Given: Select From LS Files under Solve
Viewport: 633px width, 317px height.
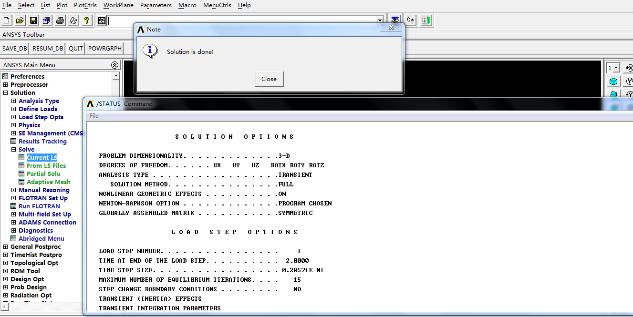Looking at the screenshot, I should 46,165.
